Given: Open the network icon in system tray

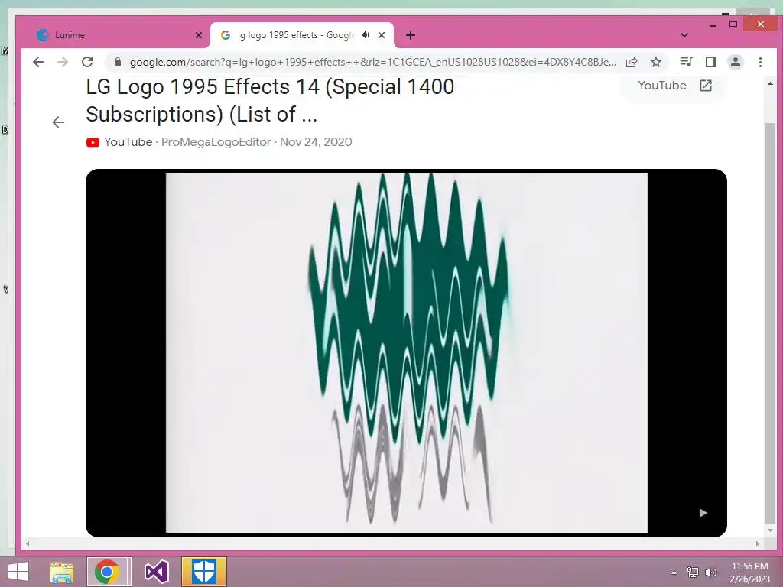Looking at the screenshot, I should click(x=693, y=572).
